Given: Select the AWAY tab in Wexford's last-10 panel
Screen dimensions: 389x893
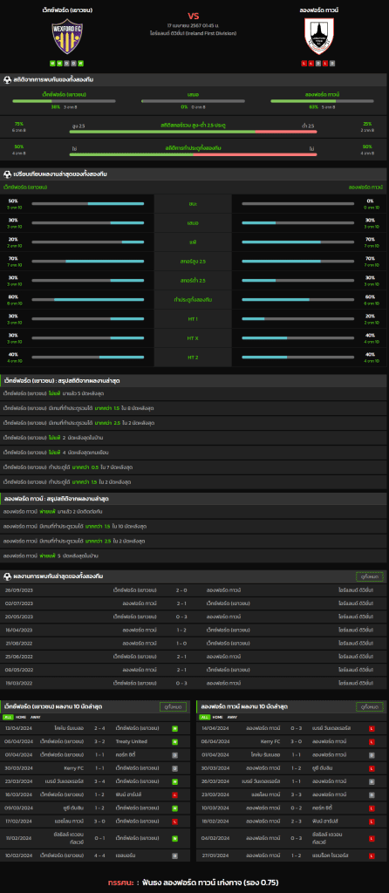Looking at the screenshot, I should coord(35,717).
